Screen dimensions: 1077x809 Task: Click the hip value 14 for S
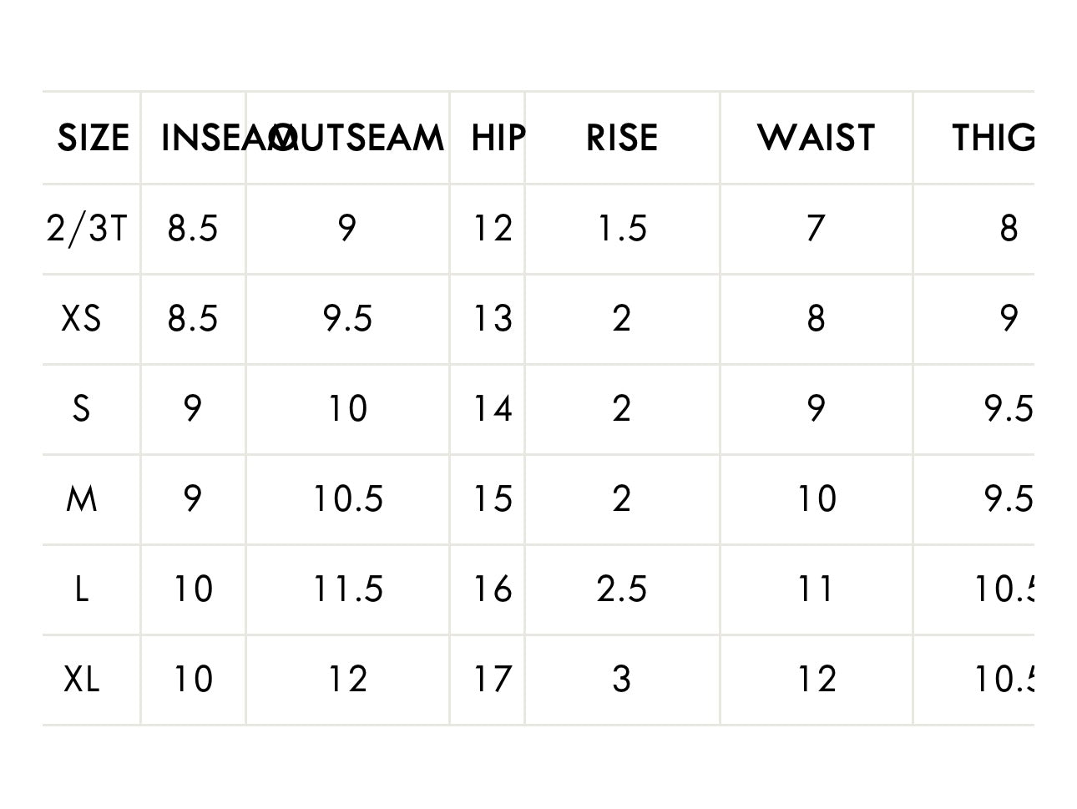[493, 409]
